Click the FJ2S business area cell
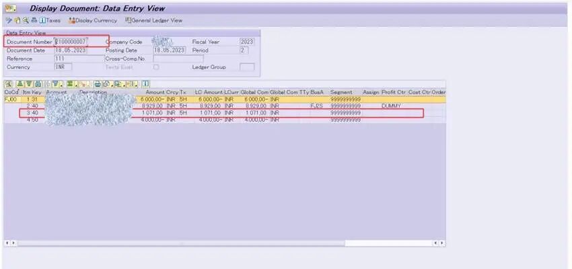The image size is (572, 269). click(x=317, y=106)
